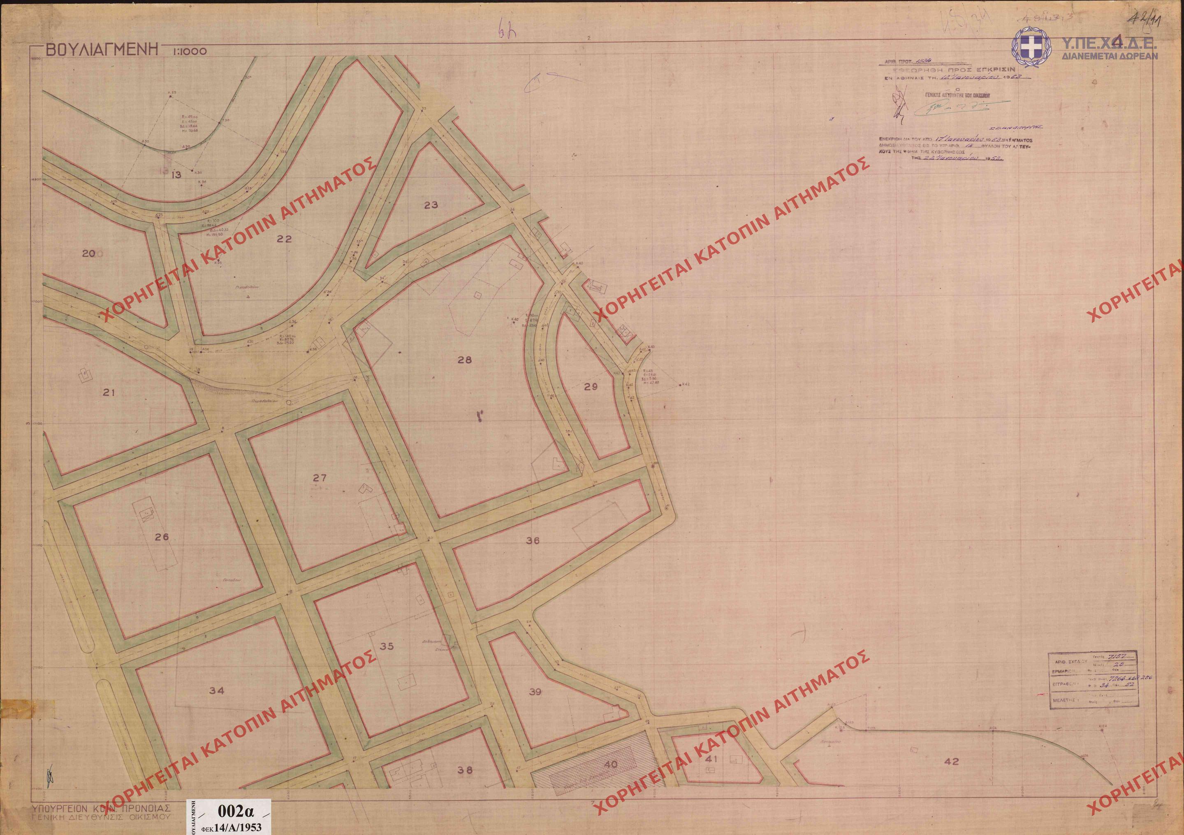Select block number 38 label
The height and width of the screenshot is (835, 1184).
tap(465, 770)
